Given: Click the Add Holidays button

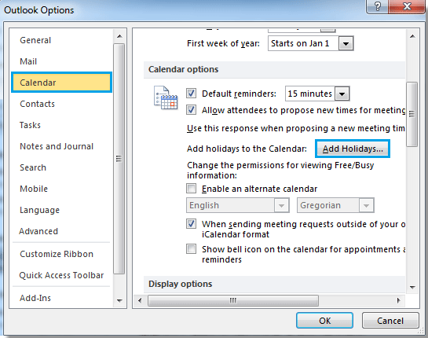Looking at the screenshot, I should click(x=353, y=149).
